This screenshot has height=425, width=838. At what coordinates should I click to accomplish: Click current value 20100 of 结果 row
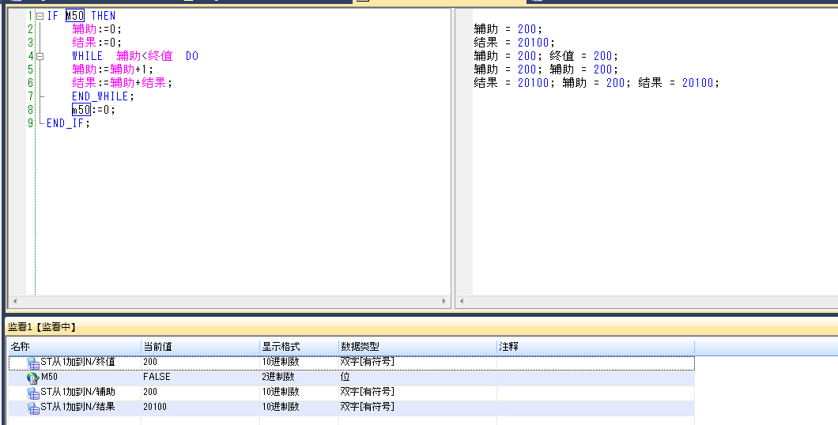click(154, 408)
